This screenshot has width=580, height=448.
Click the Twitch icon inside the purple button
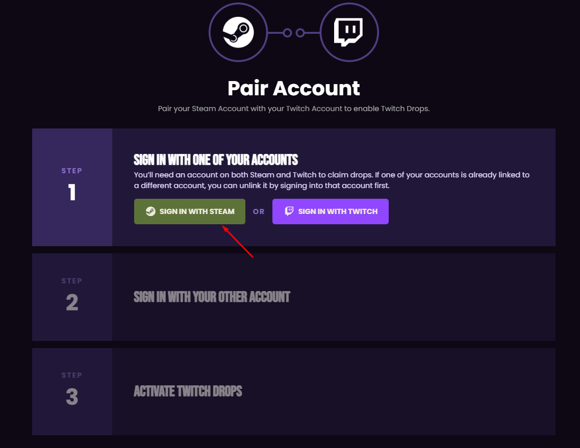pyautogui.click(x=289, y=211)
